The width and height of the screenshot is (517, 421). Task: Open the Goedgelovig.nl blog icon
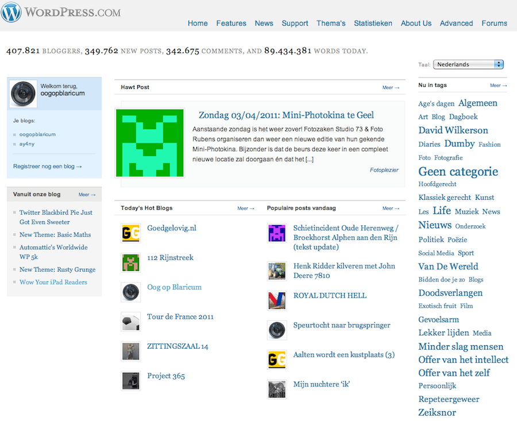(131, 233)
